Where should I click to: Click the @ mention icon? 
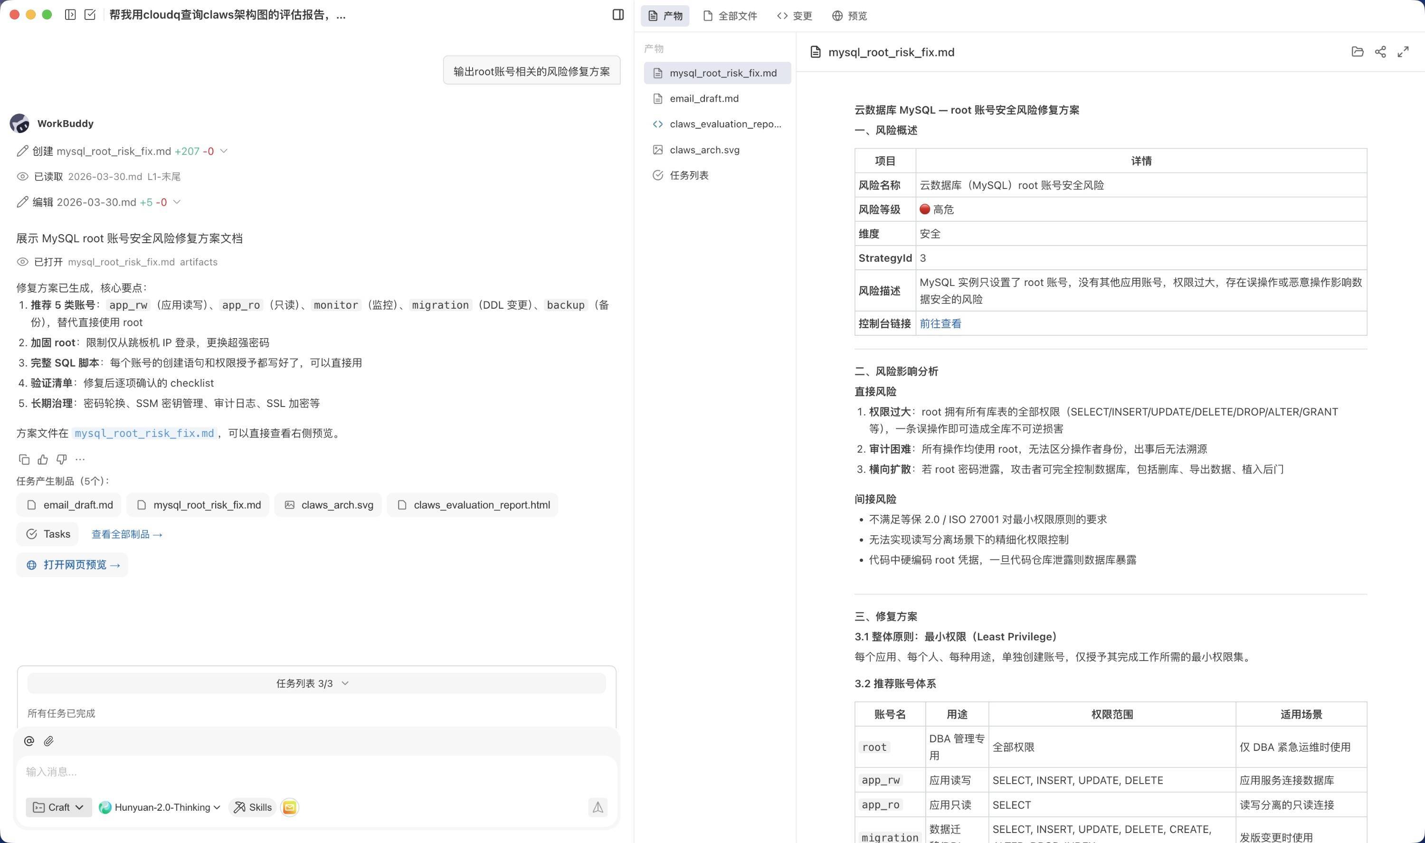[x=29, y=741]
